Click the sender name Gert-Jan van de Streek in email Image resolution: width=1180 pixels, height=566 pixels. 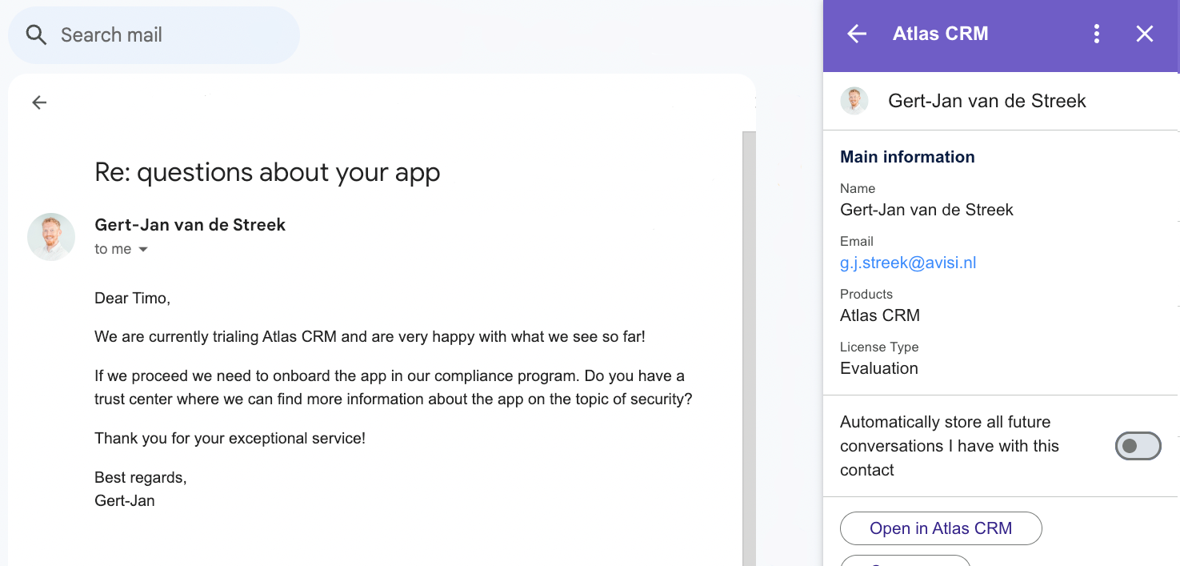[x=190, y=225]
